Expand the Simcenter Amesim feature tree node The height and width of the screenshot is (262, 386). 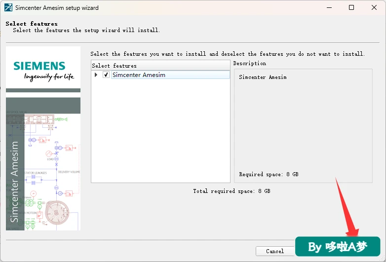click(96, 75)
